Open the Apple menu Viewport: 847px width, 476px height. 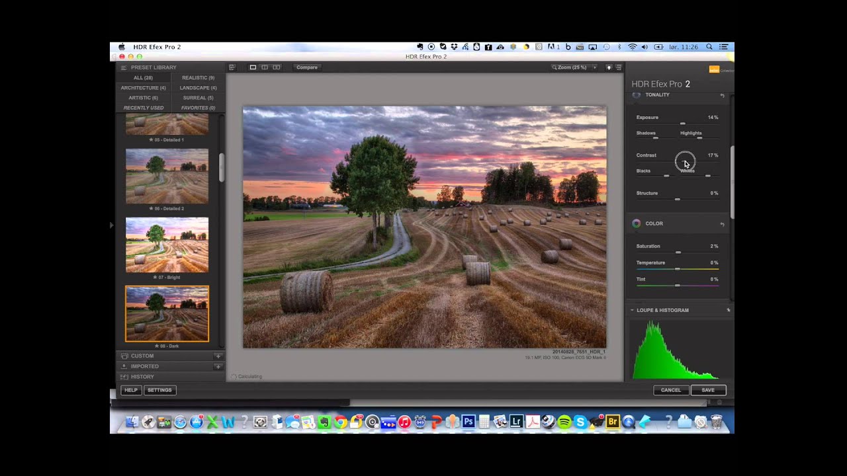pos(122,47)
